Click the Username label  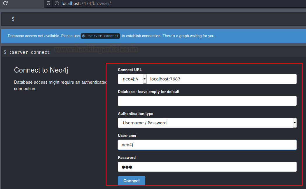[127, 135]
